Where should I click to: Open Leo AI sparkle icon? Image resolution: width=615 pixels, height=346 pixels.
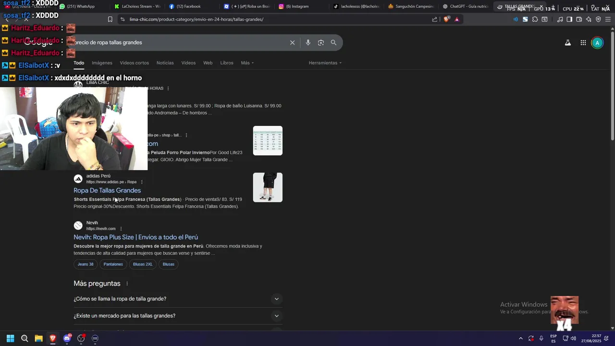589,19
